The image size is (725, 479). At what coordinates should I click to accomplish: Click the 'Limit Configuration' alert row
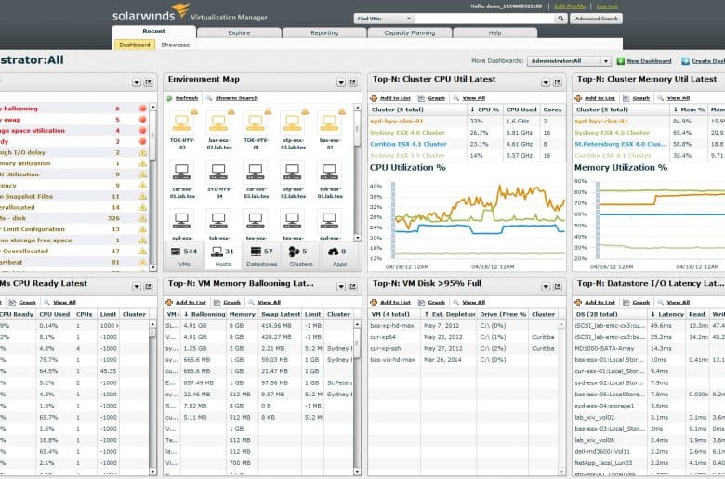pos(74,229)
